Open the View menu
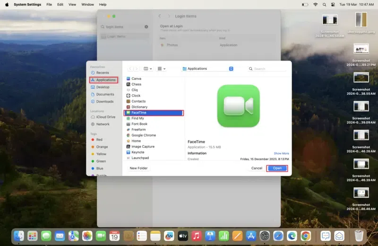Screen dimensions: 378x246 (72, 4)
